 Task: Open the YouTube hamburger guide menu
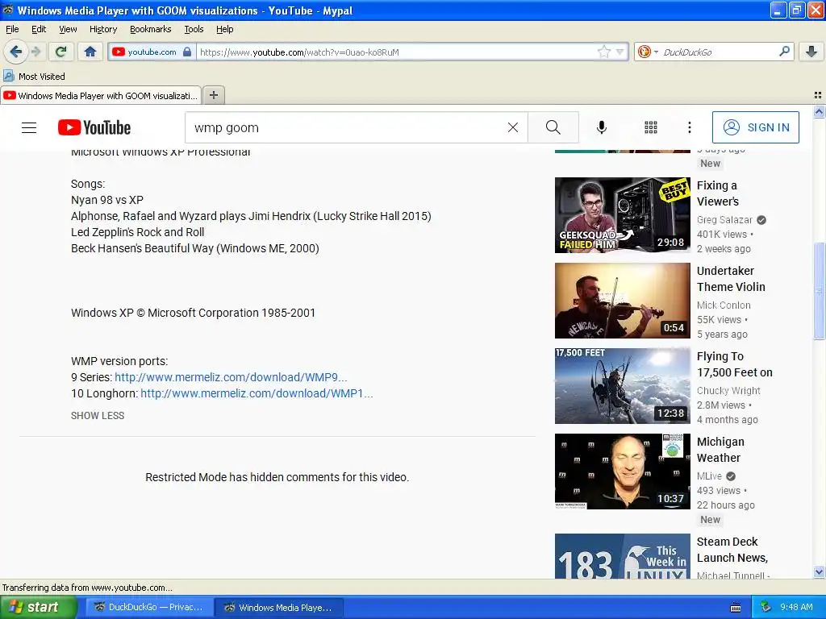pos(29,127)
